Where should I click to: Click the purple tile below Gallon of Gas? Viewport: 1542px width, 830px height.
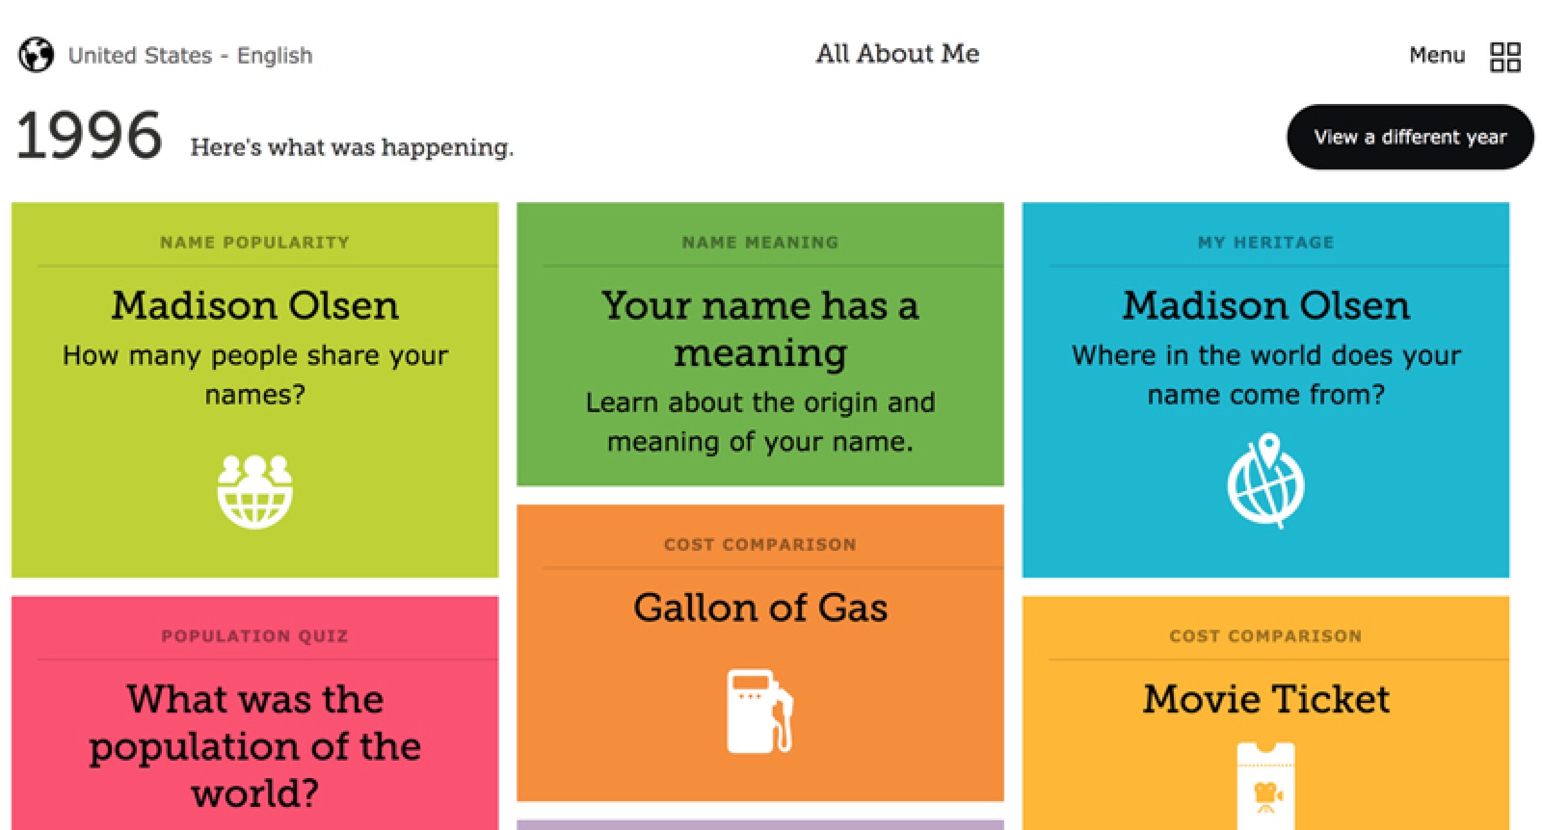tap(759, 825)
